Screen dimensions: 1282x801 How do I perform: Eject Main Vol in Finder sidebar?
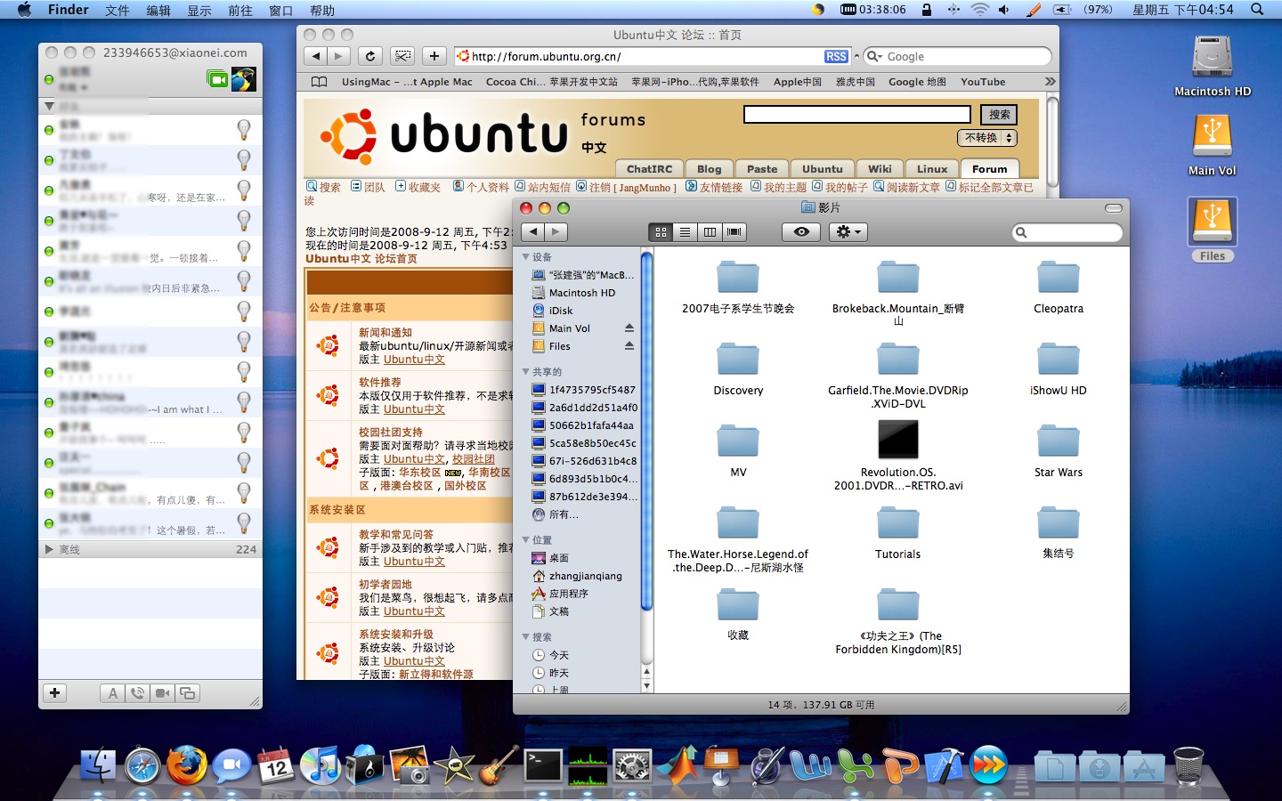[x=629, y=328]
